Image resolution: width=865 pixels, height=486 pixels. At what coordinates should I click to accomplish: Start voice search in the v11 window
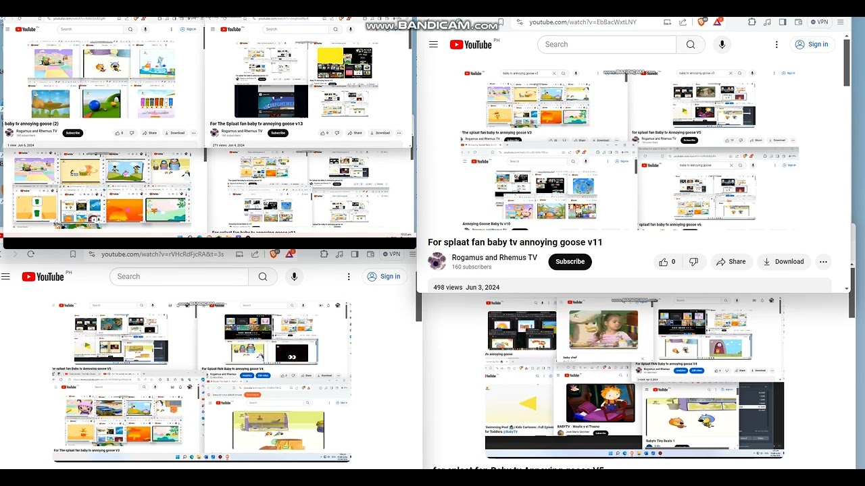pos(722,45)
